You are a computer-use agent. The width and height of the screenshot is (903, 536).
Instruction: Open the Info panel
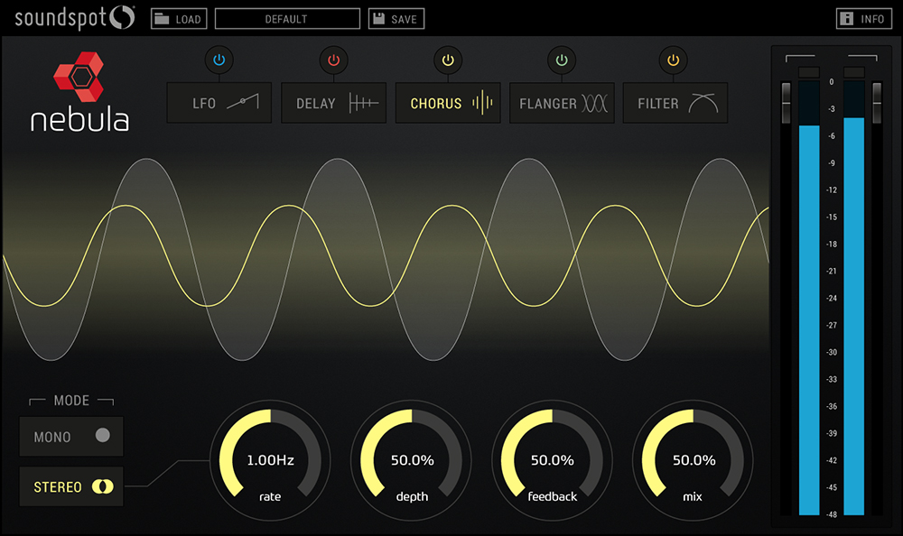tap(864, 19)
